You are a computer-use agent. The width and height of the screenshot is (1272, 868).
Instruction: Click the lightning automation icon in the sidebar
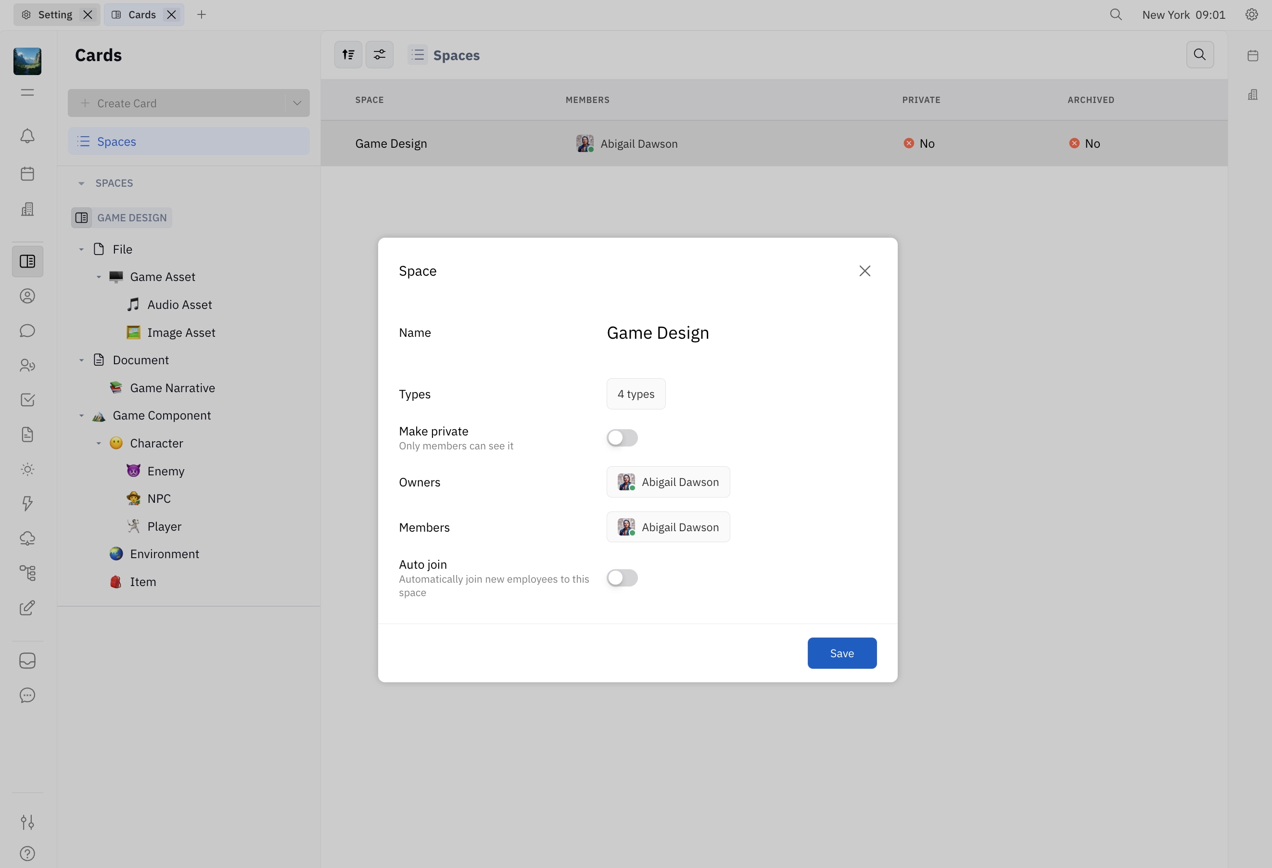[x=27, y=503]
